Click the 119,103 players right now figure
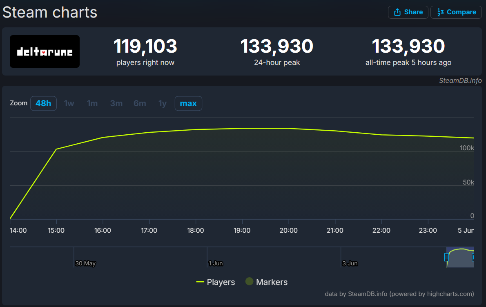The width and height of the screenshot is (486, 307). (x=145, y=46)
